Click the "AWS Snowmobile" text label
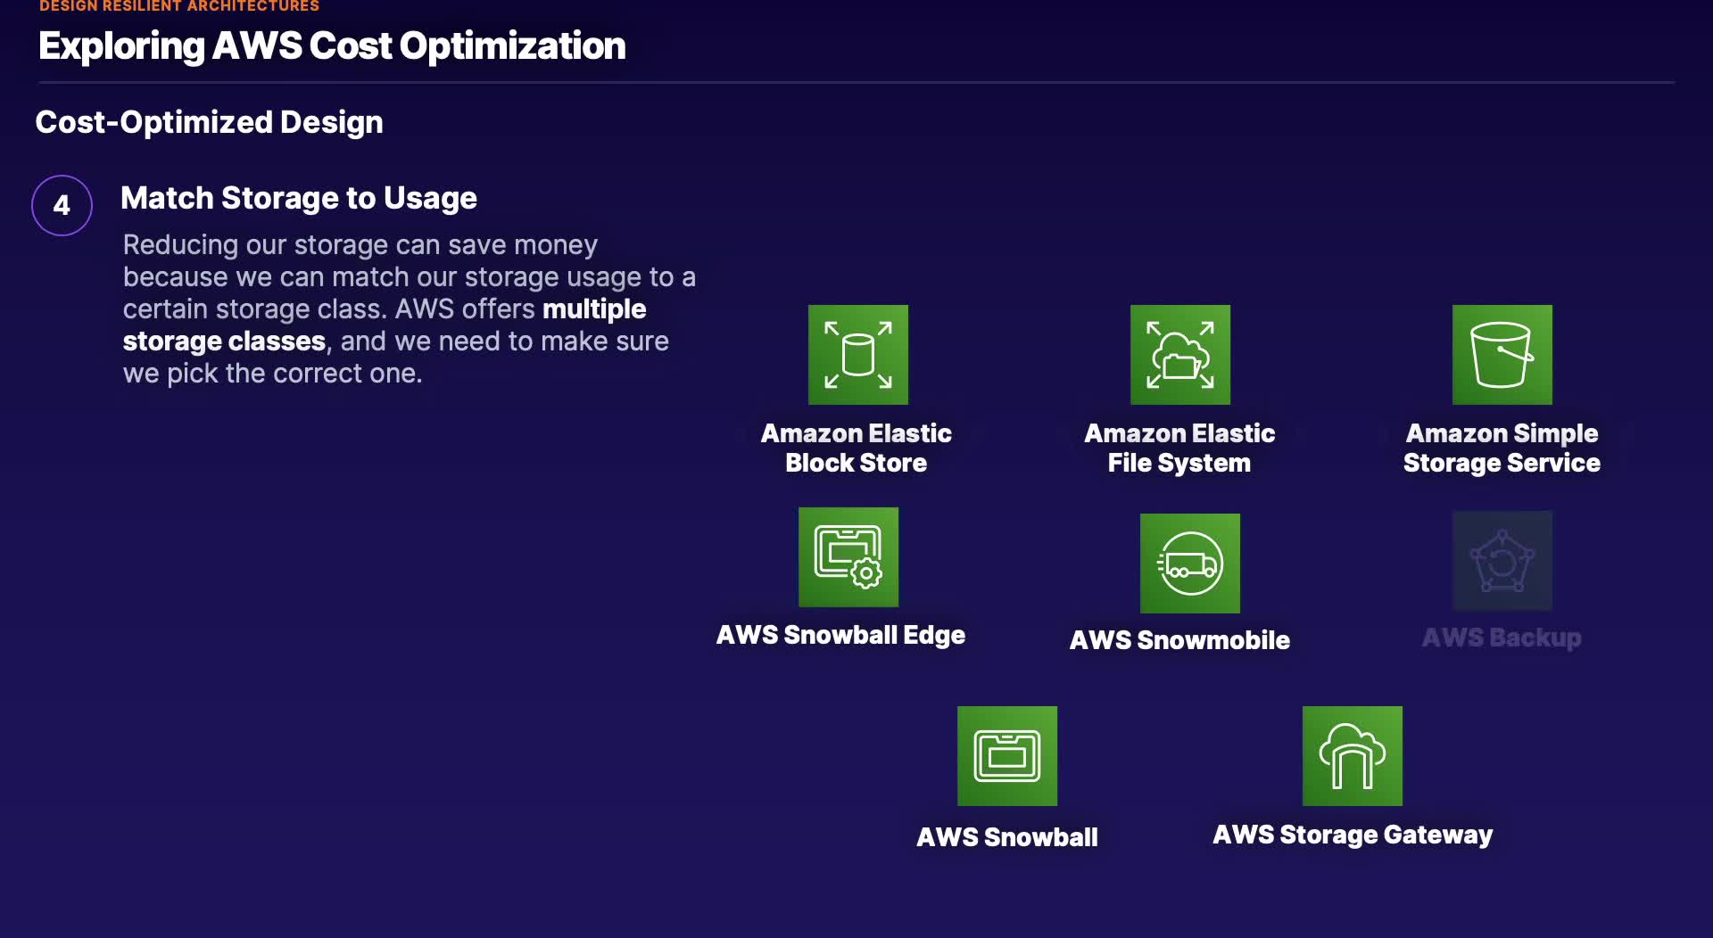The height and width of the screenshot is (938, 1713). tap(1179, 640)
